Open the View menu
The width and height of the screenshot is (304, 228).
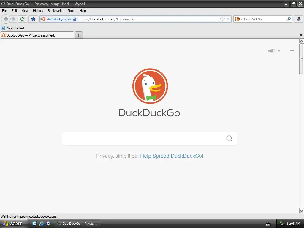pos(25,11)
